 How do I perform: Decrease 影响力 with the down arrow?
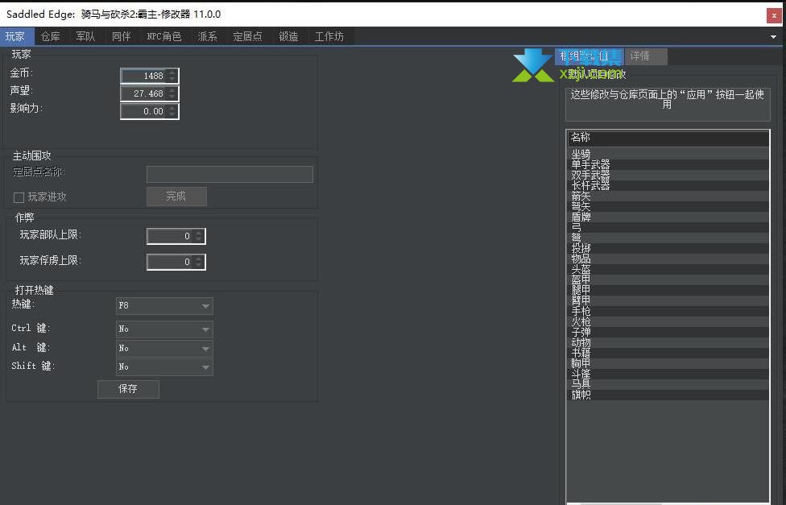click(x=172, y=115)
